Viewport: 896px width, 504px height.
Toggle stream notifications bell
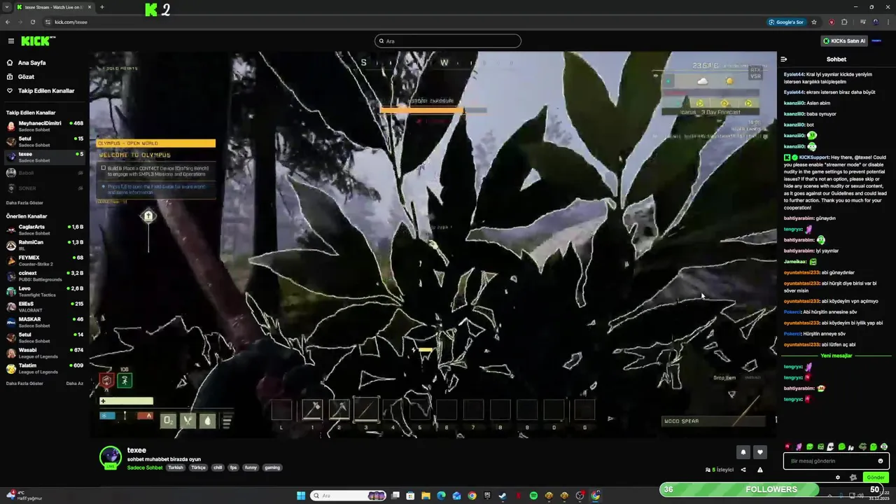[743, 452]
